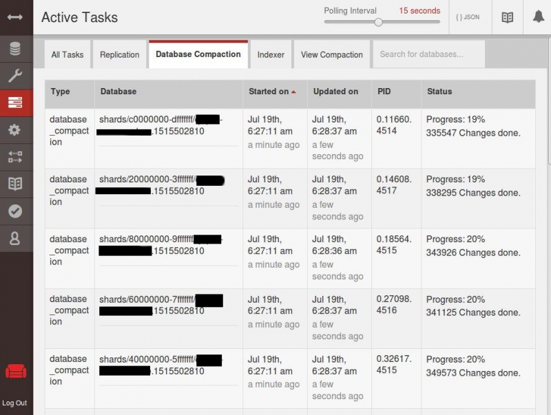Click the Verify checkmark icon in the sidebar

(15, 211)
